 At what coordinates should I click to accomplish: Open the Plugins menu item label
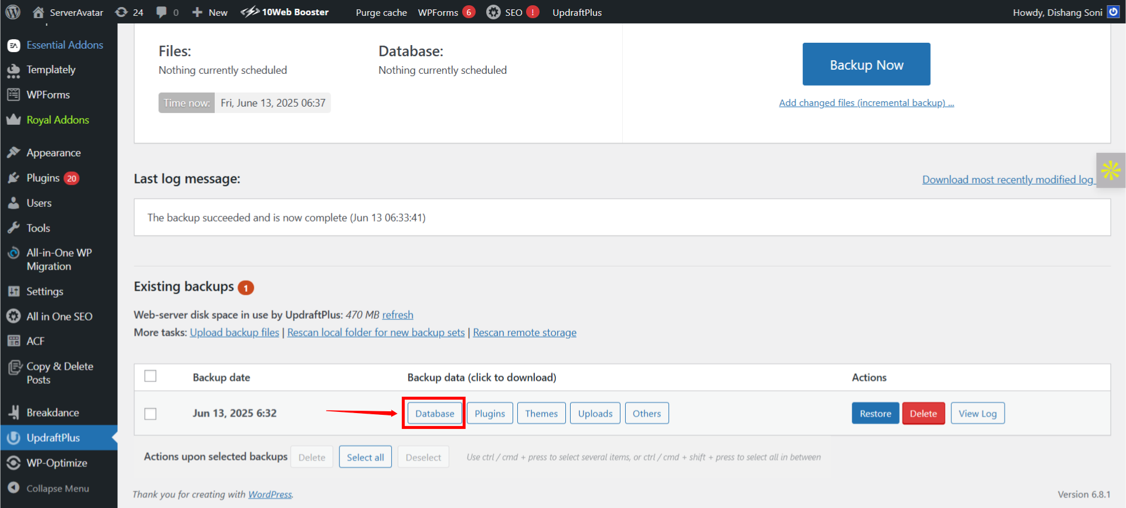(x=43, y=178)
